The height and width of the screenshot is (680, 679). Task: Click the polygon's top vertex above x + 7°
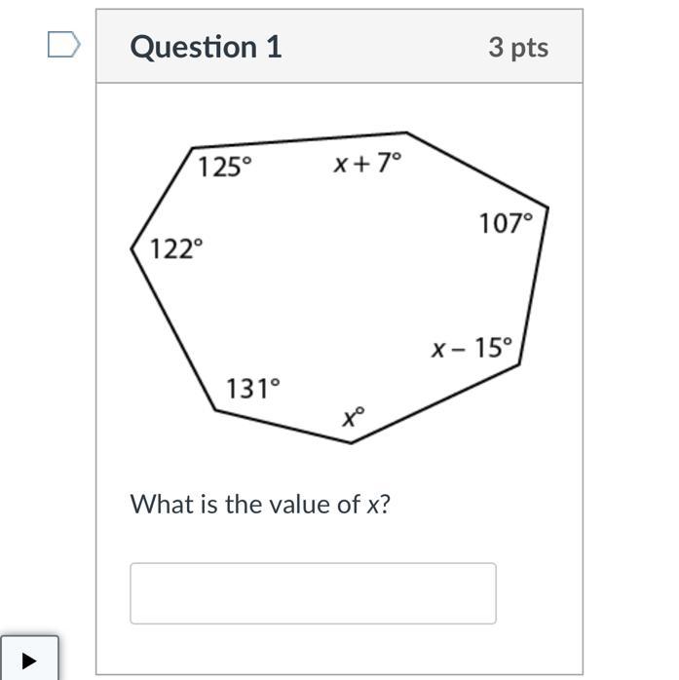coord(406,132)
